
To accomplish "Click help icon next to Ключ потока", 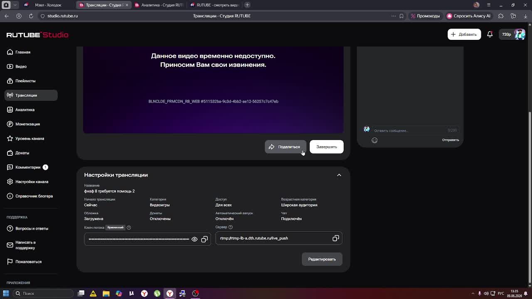I will tap(129, 228).
